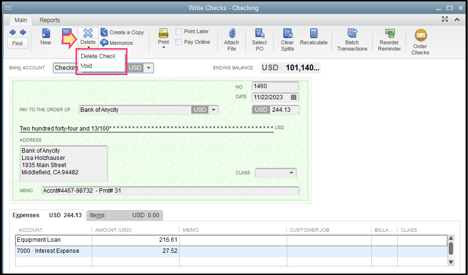Enable Print Later checkbox
This screenshot has width=468, height=275.
point(179,31)
